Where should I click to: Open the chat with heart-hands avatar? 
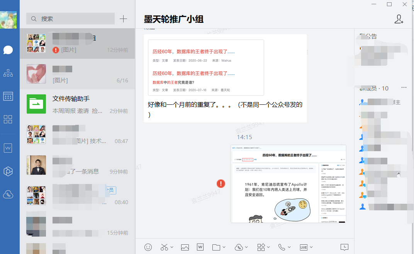pyautogui.click(x=77, y=74)
